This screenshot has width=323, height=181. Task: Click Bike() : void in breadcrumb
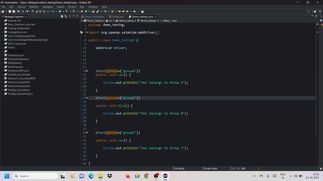tap(170, 21)
